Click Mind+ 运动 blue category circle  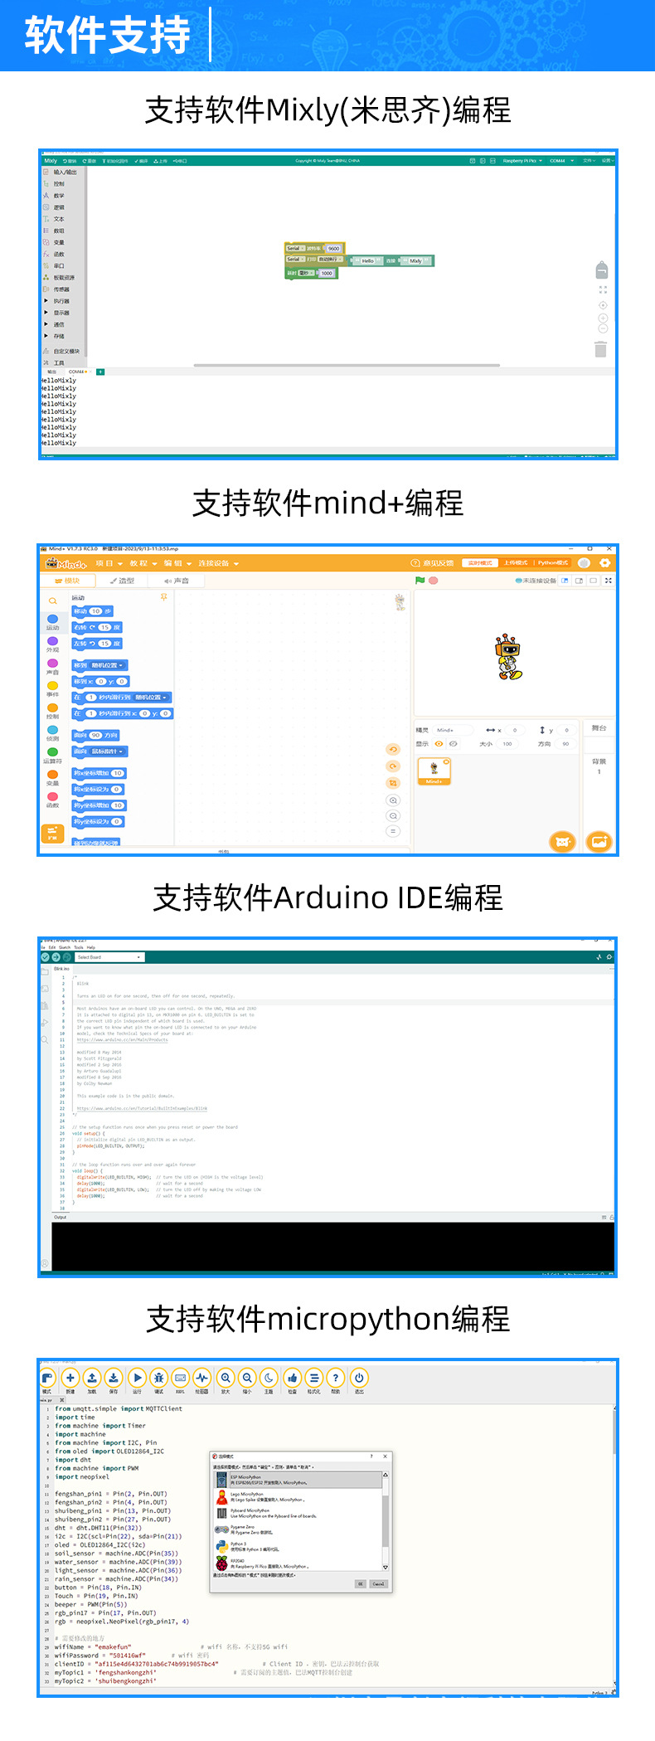[x=52, y=619]
